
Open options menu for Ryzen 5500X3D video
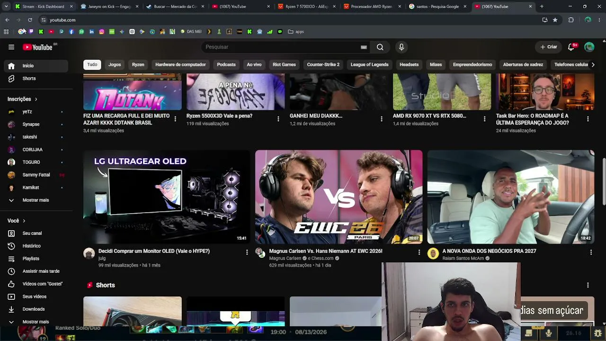(x=278, y=119)
